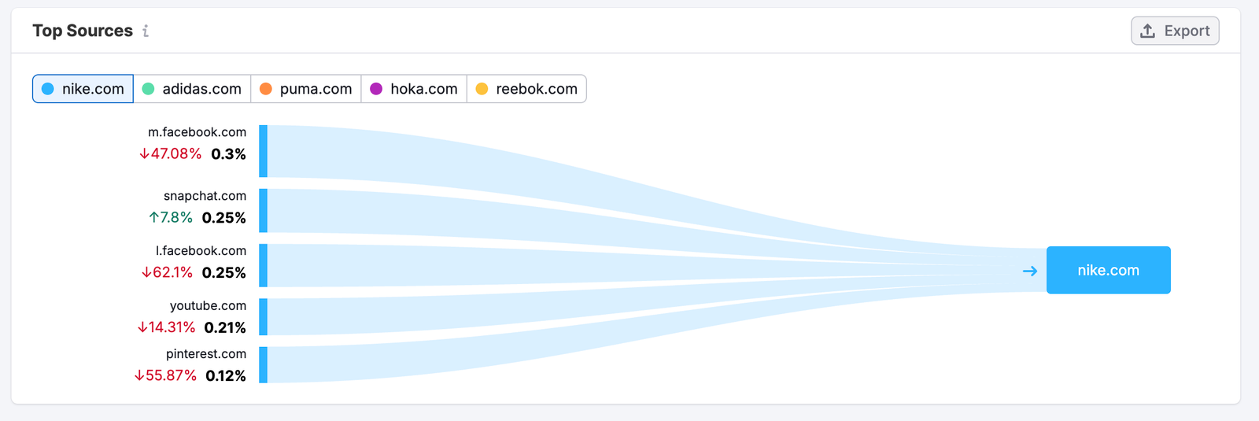The height and width of the screenshot is (421, 1259).
Task: Click the upload icon in the Export button
Action: [1148, 31]
